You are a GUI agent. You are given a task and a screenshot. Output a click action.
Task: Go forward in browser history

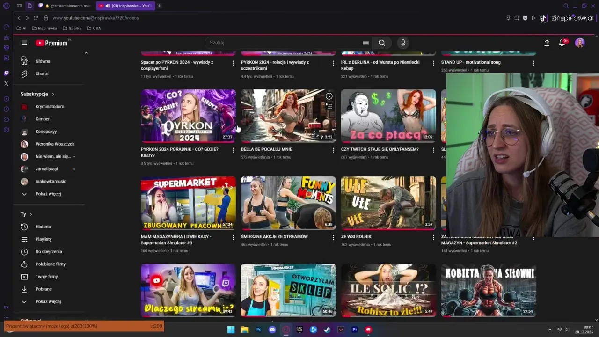coord(27,18)
